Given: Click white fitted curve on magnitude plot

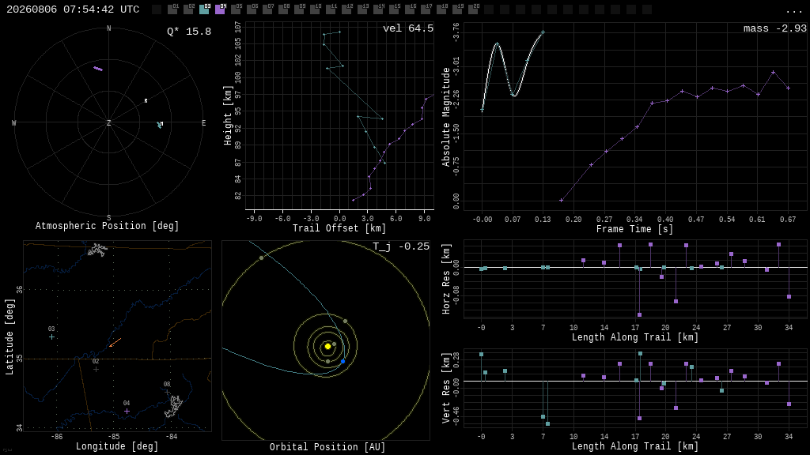Looking at the screenshot, I should tap(513, 70).
